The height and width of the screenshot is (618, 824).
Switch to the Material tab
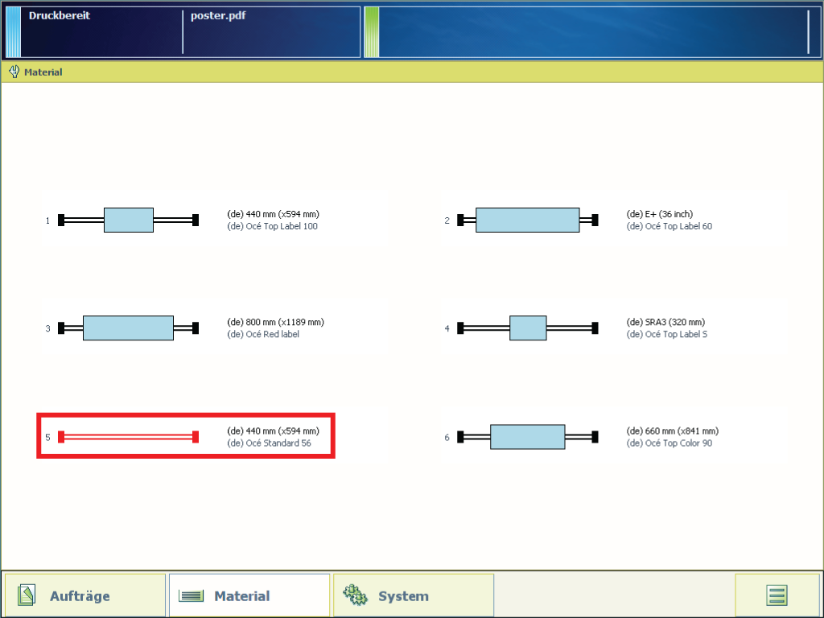249,595
